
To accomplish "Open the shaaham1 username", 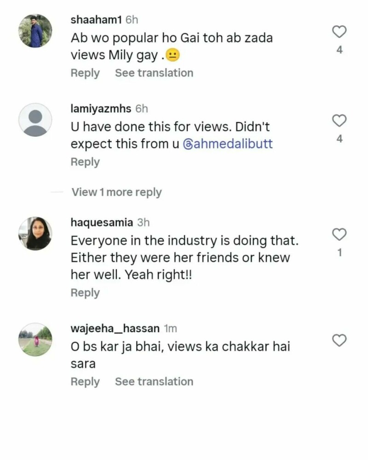I will [x=97, y=20].
